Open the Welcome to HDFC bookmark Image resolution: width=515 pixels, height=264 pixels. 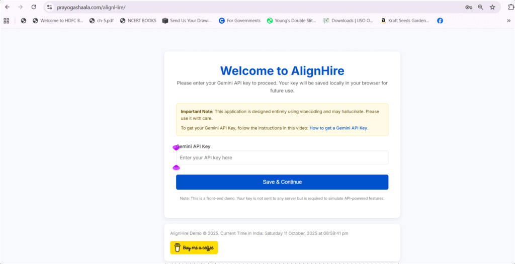(x=58, y=21)
